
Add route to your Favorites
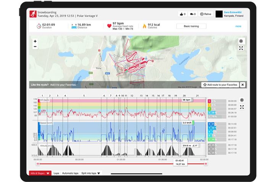pyautogui.click(x=220, y=85)
